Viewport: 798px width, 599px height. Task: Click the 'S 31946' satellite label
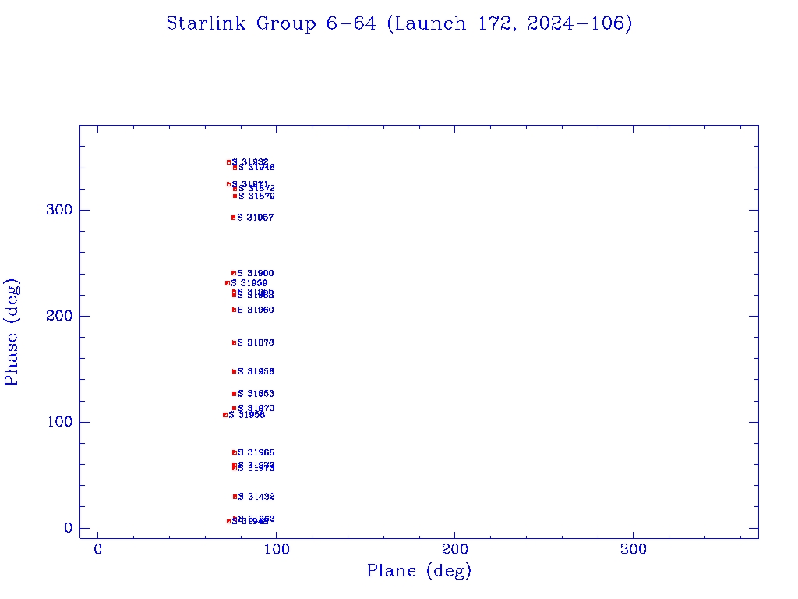pos(256,167)
